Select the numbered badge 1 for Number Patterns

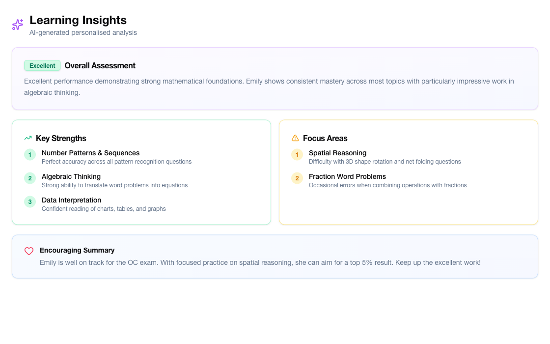[30, 154]
